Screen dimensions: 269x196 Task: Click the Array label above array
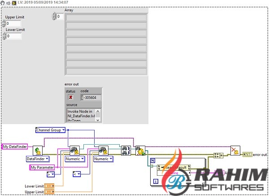69,10
